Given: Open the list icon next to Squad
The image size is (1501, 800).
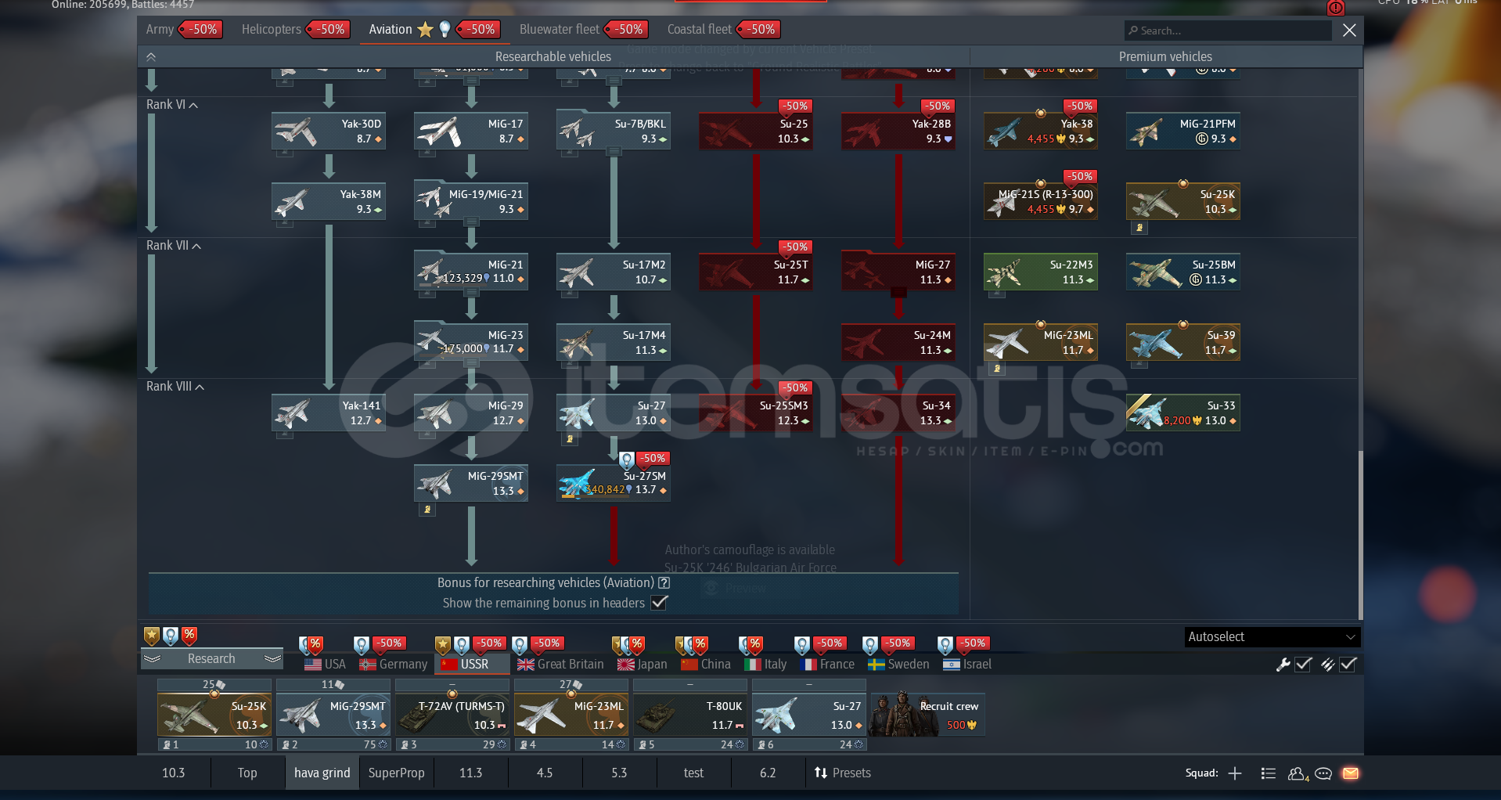Looking at the screenshot, I should click(x=1269, y=773).
